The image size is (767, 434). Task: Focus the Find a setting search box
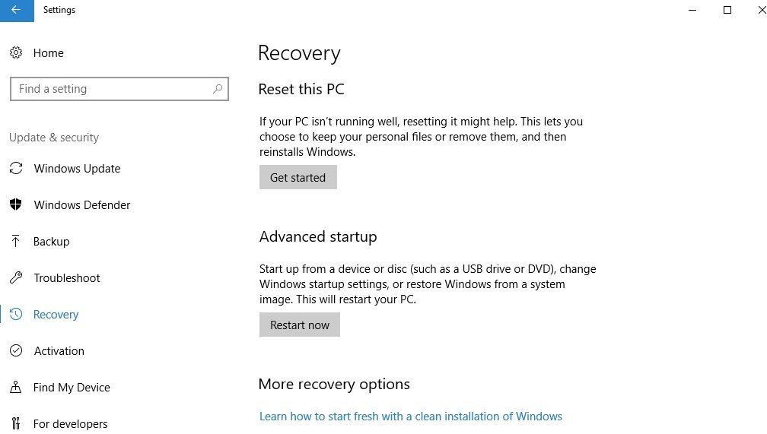coord(119,89)
